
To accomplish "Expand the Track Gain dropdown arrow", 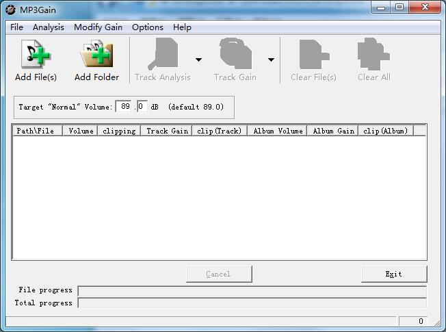I will [271, 60].
